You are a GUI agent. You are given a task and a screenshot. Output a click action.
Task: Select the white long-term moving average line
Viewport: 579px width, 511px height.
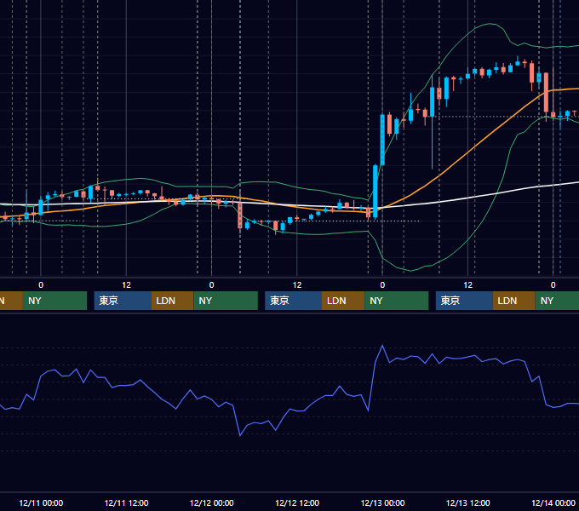pos(468,198)
